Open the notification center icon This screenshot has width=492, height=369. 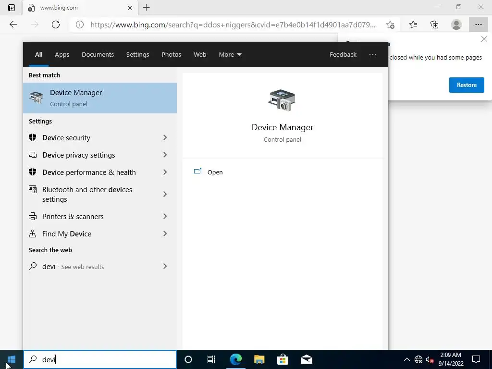[x=476, y=359]
